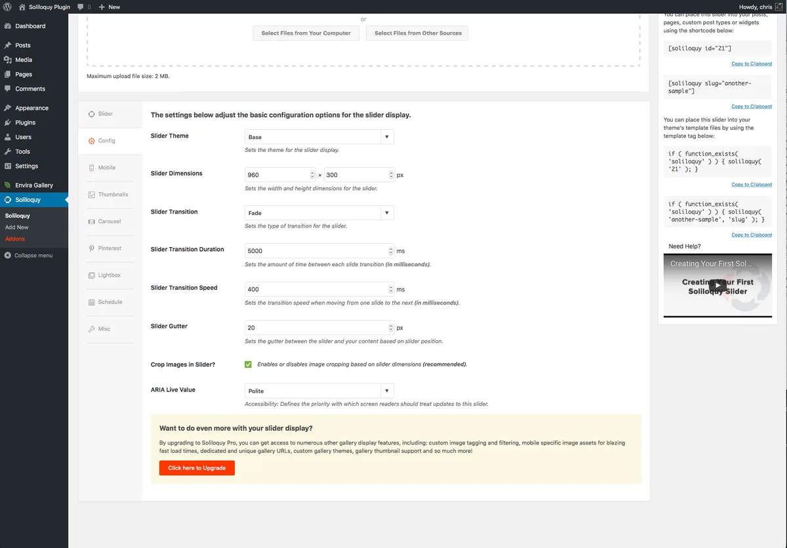The height and width of the screenshot is (548, 787).
Task: Click the Thumbnails tab image icon
Action: [92, 195]
